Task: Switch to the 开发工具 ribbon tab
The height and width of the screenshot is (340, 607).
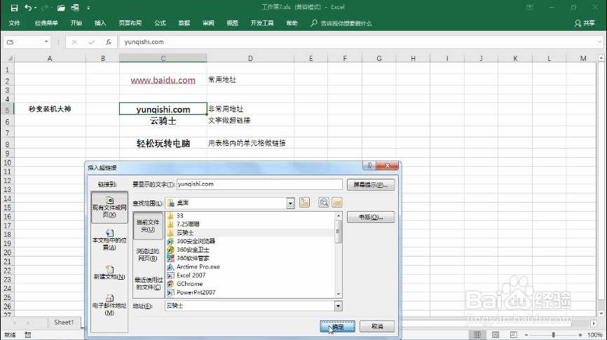Action: coord(262,23)
